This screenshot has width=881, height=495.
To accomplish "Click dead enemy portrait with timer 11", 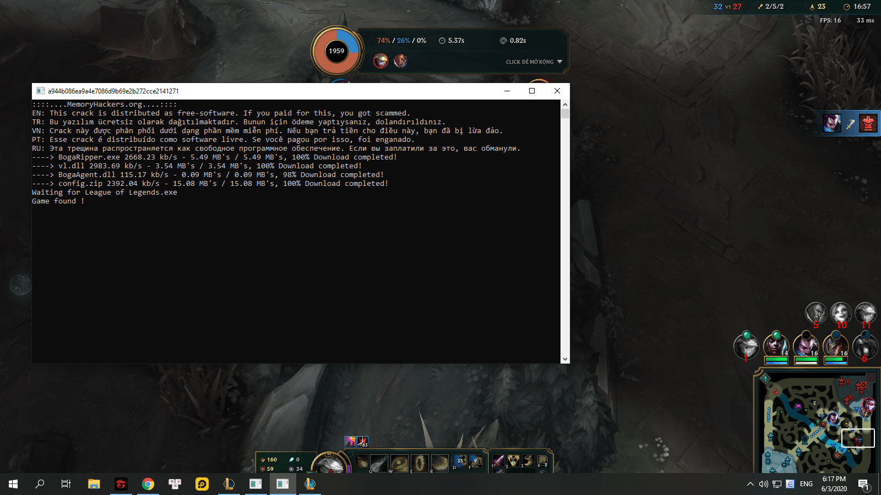I will coord(866,313).
